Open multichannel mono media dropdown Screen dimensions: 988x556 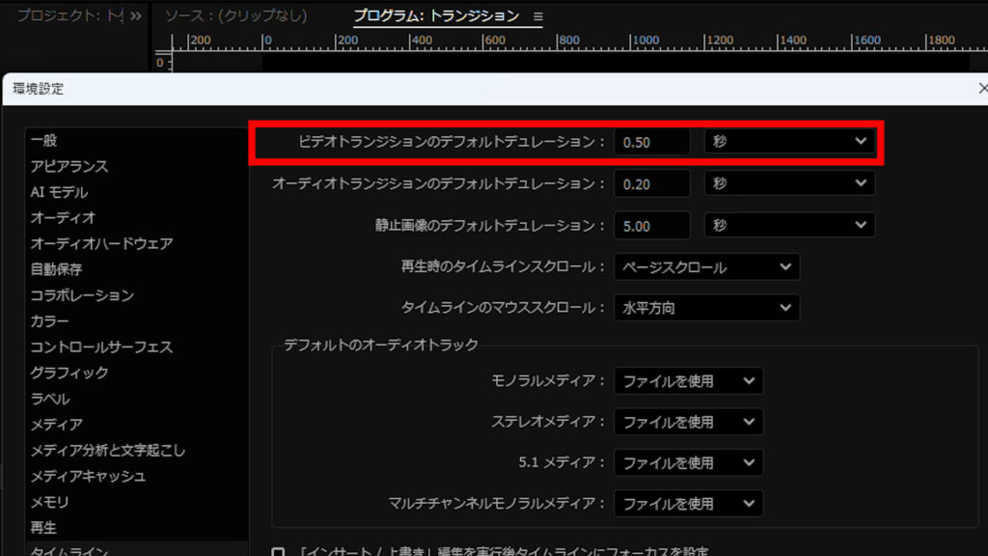coord(688,504)
